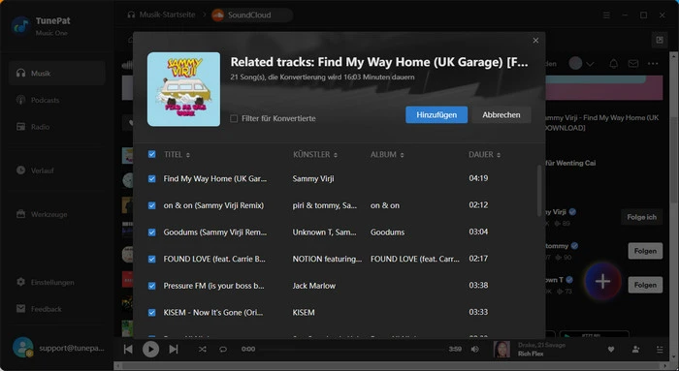Viewport: 679px width, 371px height.
Task: Click the floating blue plus button
Action: pyautogui.click(x=602, y=282)
